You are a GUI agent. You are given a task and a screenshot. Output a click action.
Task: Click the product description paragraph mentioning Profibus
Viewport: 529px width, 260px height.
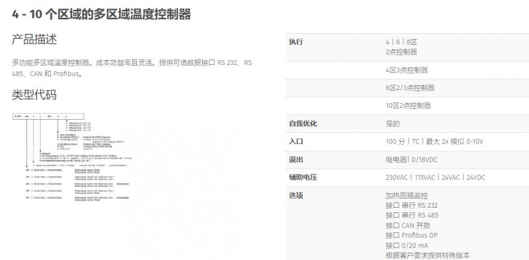point(132,68)
